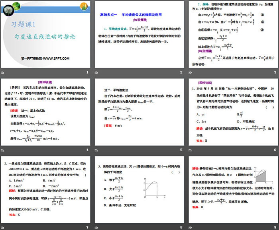
Task: Click slide number 2 label
Action: click(181, 72)
